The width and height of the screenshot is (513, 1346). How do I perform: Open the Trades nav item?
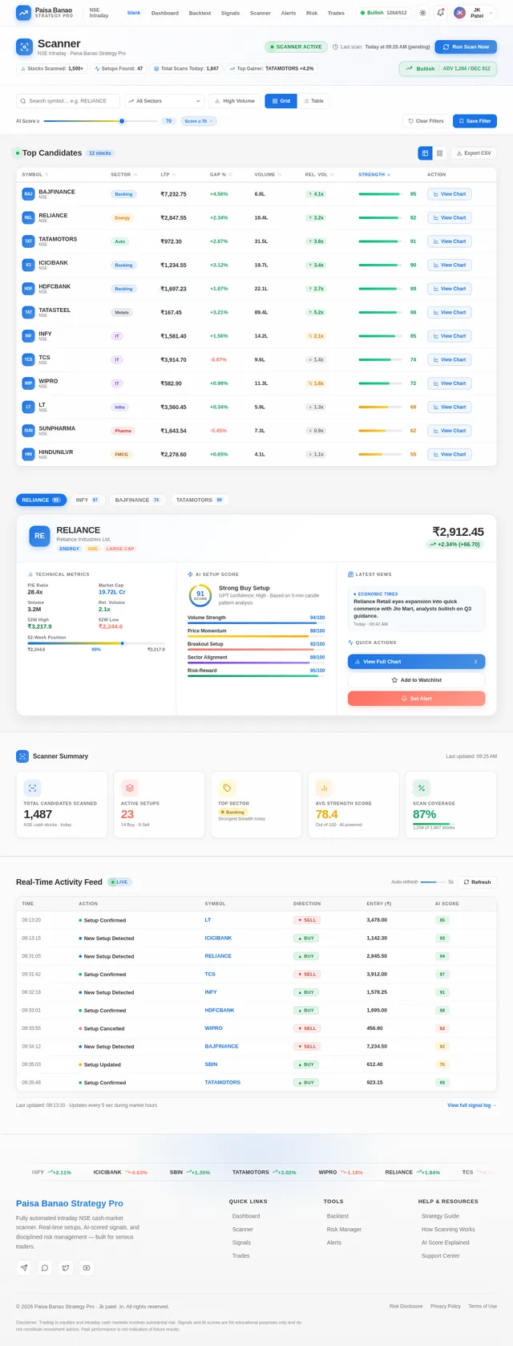[x=337, y=13]
